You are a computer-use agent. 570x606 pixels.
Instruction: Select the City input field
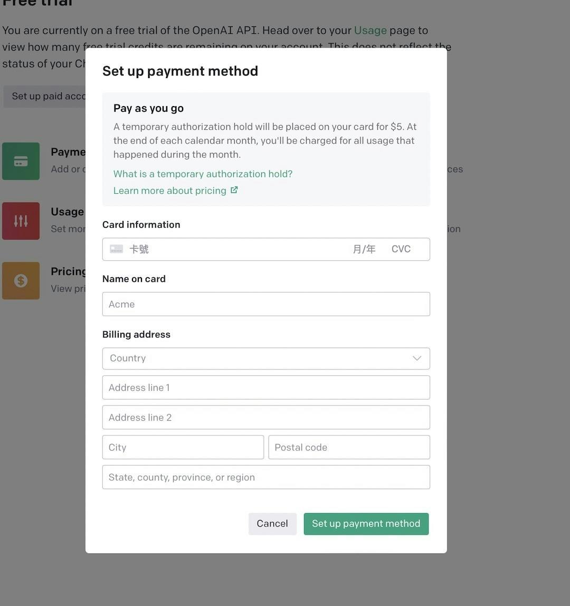pyautogui.click(x=183, y=447)
